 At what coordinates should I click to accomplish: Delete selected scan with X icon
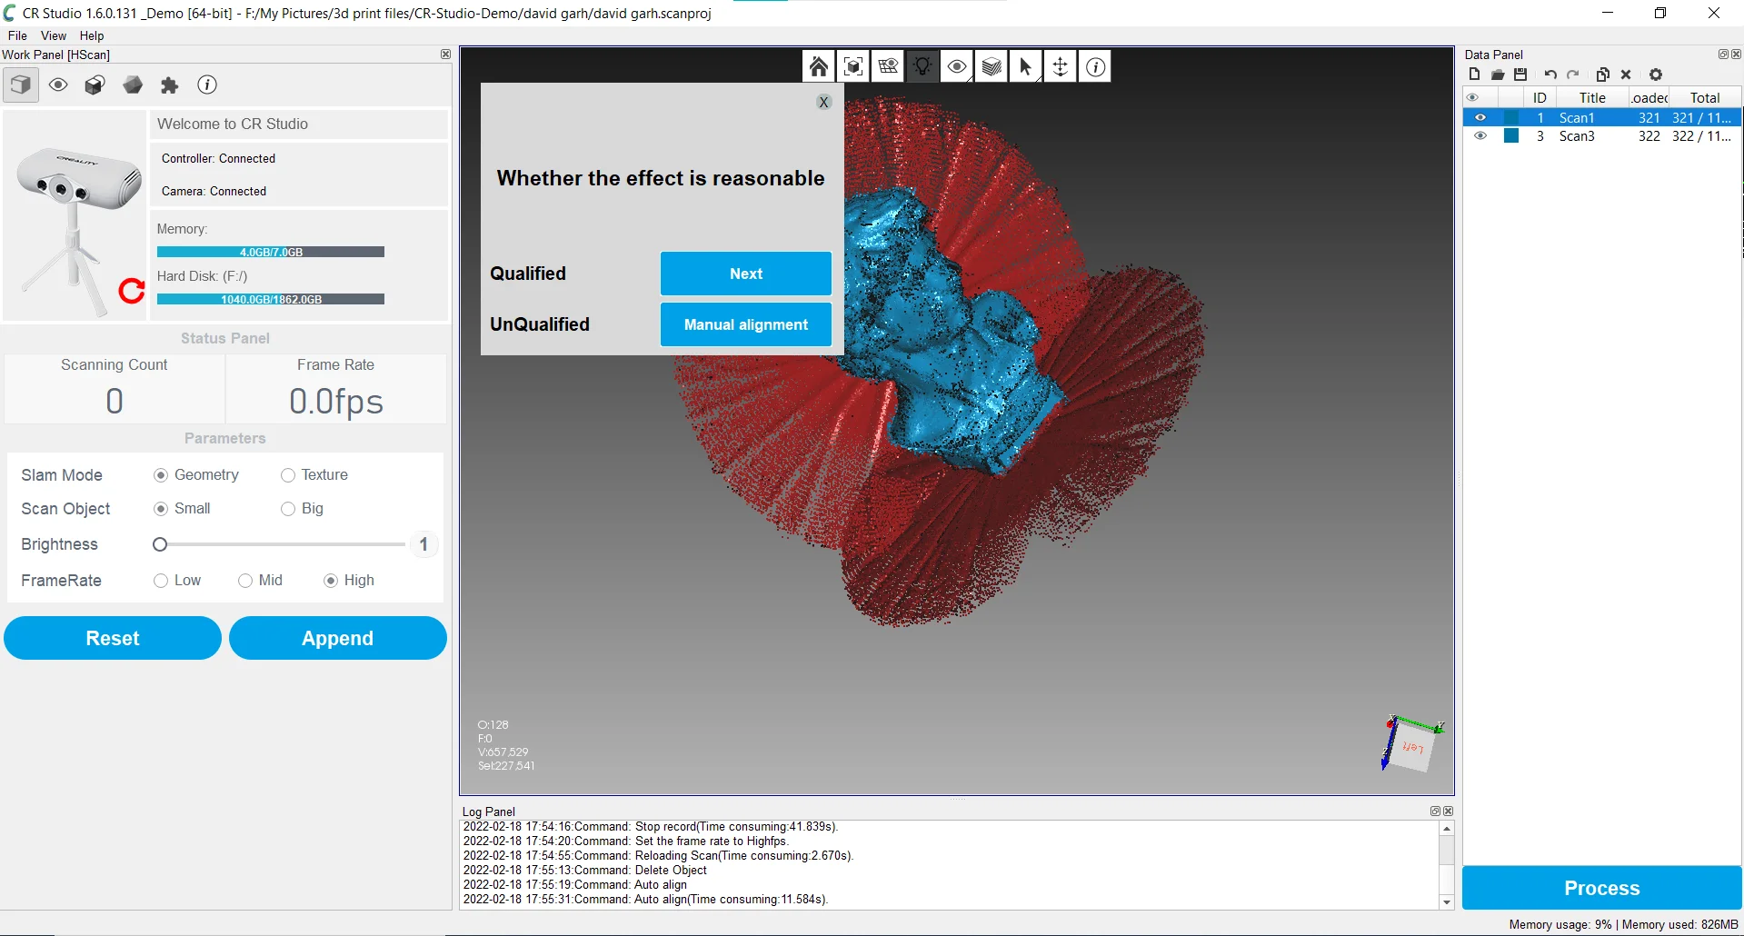[1626, 75]
